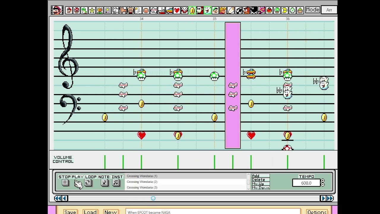Viewport: 380px width, 214px height.
Task: Select the boat instrument
Action: coord(161,10)
